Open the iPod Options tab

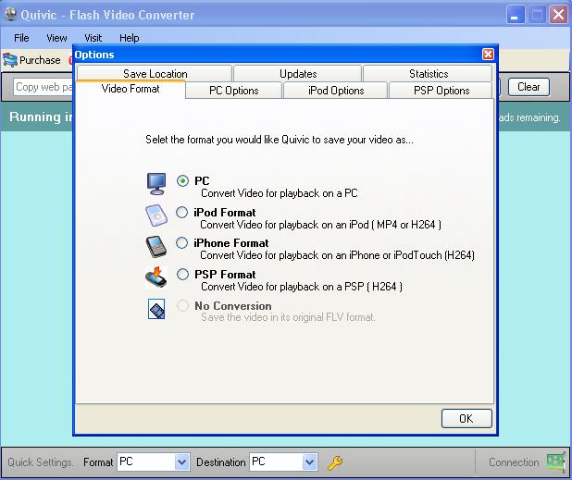point(336,91)
